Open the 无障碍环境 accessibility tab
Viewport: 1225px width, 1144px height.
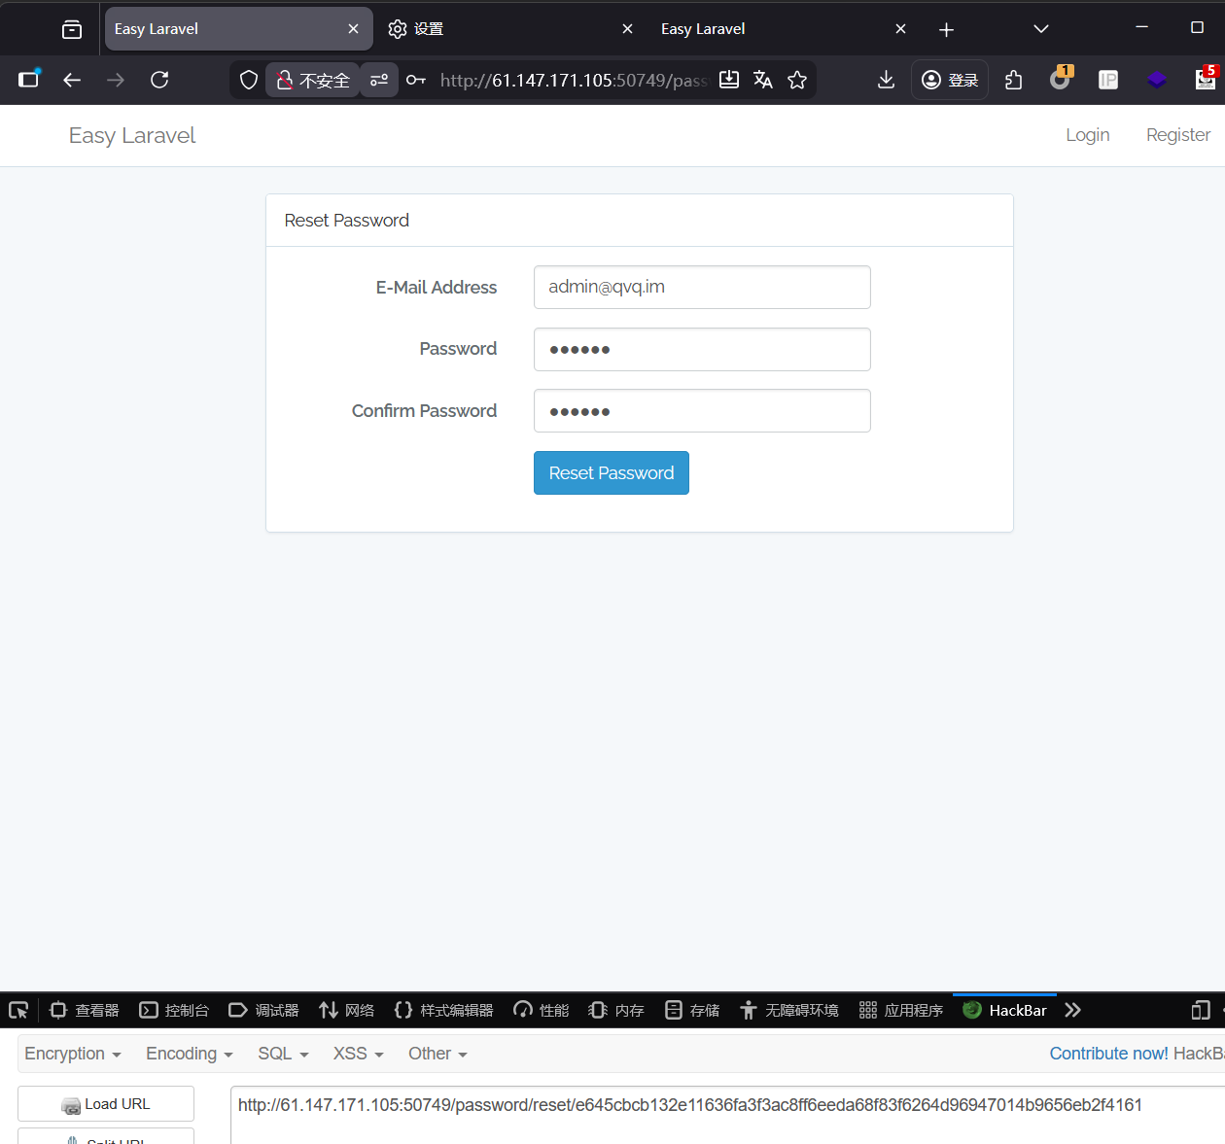[789, 1010]
